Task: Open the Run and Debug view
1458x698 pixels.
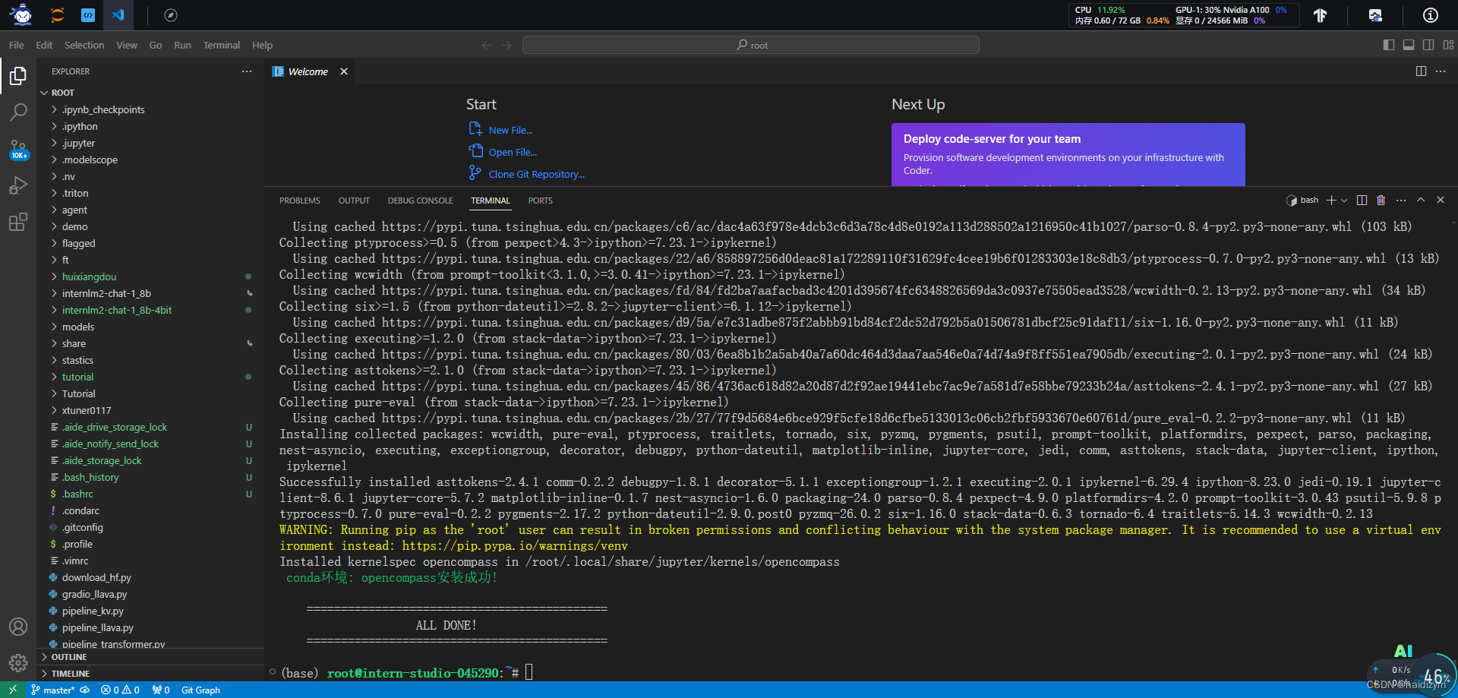Action: (x=18, y=185)
